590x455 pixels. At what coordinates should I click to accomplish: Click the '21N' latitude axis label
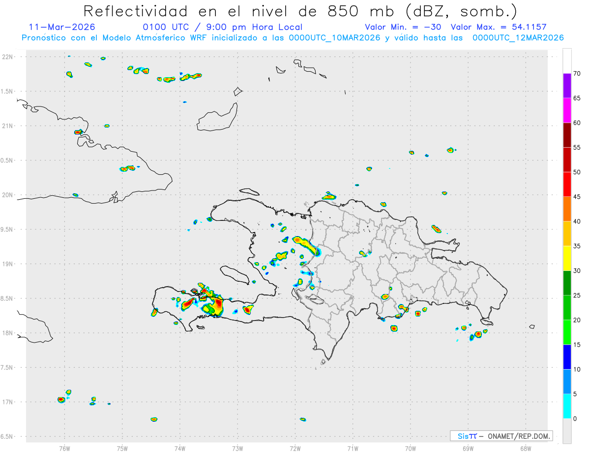(7, 126)
